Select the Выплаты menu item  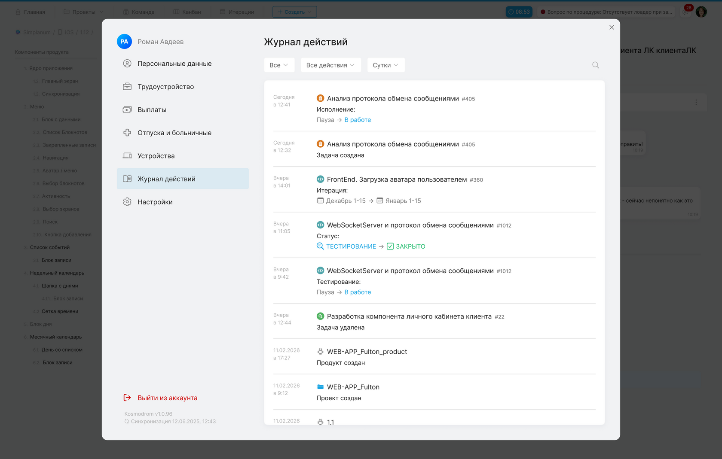pyautogui.click(x=152, y=110)
